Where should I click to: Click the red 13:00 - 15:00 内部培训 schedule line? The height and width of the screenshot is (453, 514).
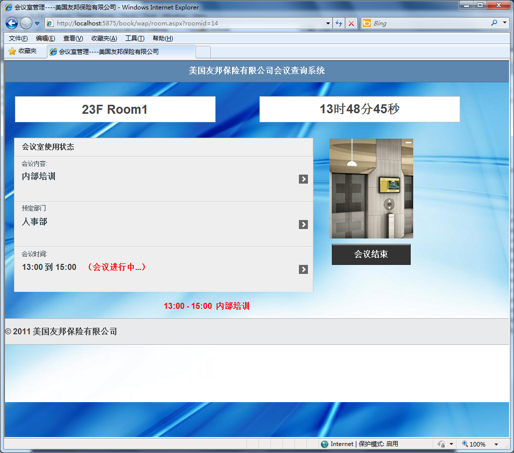coord(207,306)
